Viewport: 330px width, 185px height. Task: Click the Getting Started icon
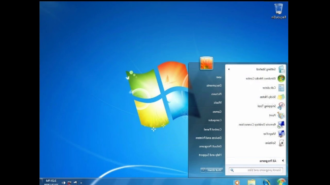pyautogui.click(x=282, y=69)
